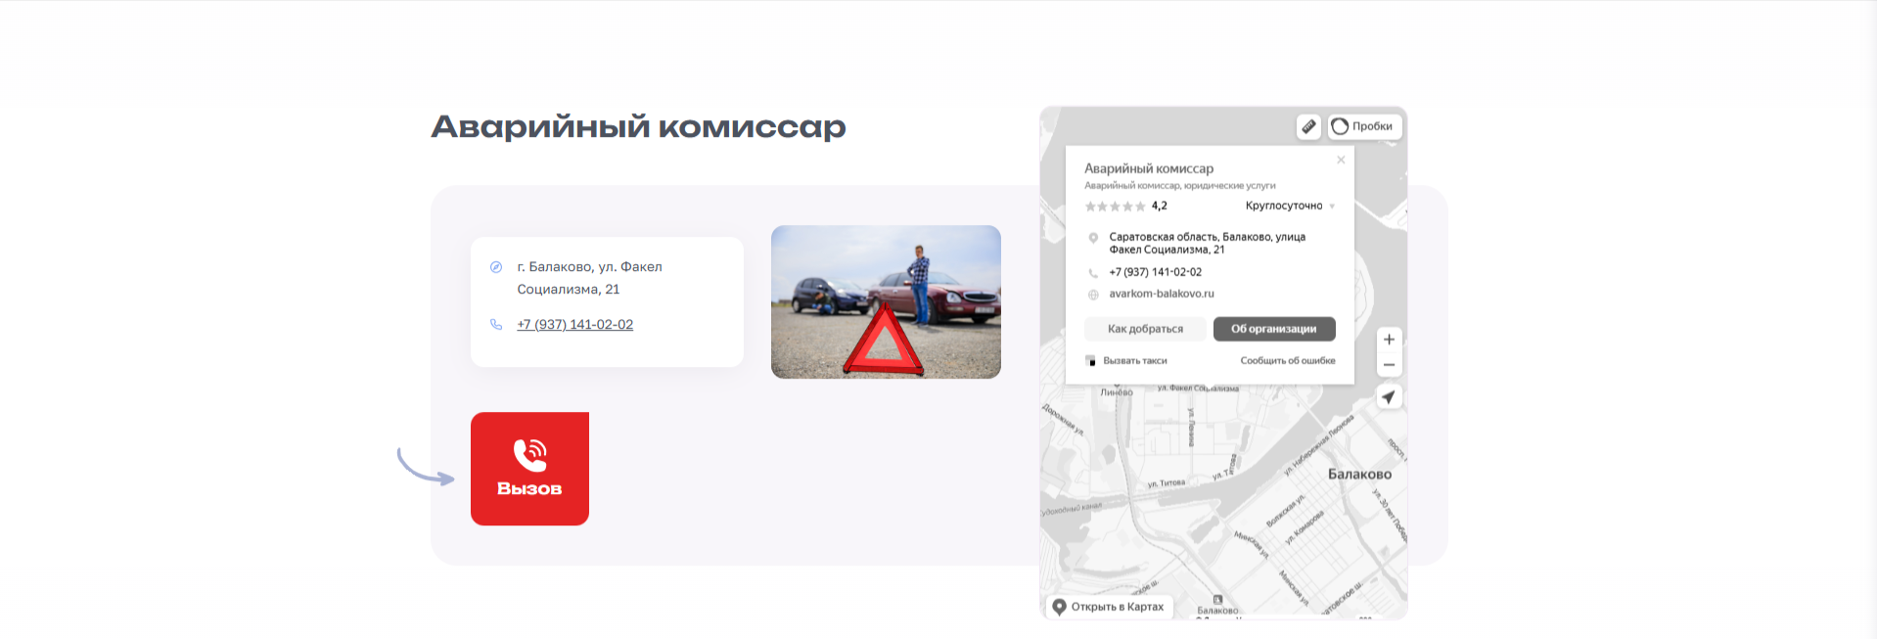
Task: Click the car accident photo thumbnail
Action: 886,301
